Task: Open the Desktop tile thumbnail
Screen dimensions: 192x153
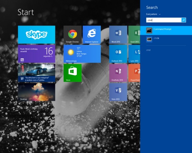Action: (x=36, y=92)
